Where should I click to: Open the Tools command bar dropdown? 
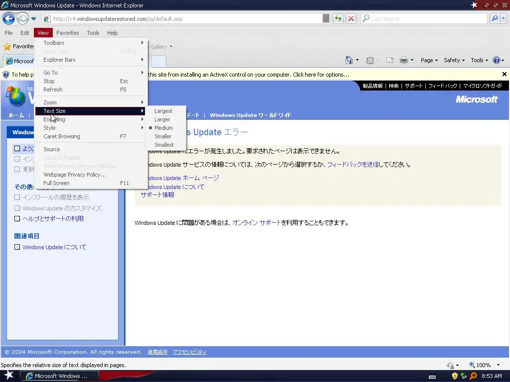(x=480, y=60)
